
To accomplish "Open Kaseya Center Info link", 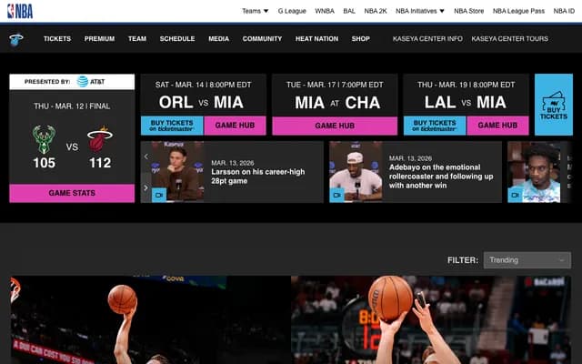I will (x=427, y=38).
